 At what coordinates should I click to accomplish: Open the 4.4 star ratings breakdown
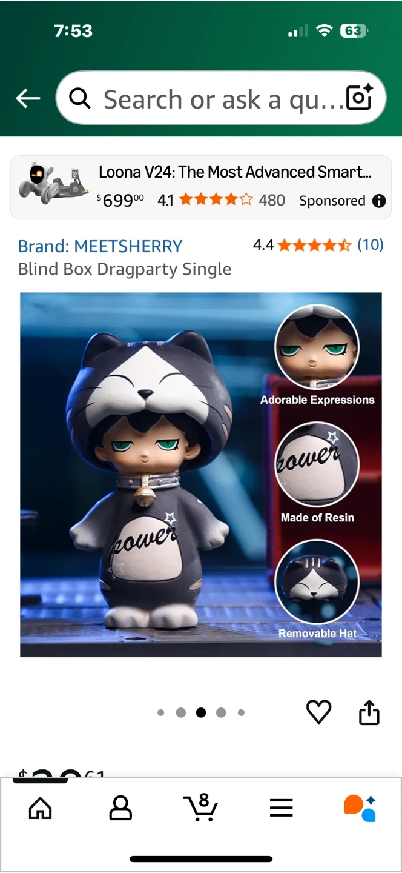pyautogui.click(x=301, y=245)
